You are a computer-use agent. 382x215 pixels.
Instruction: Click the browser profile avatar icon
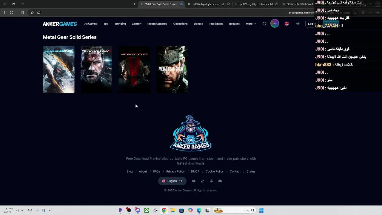(12, 13)
